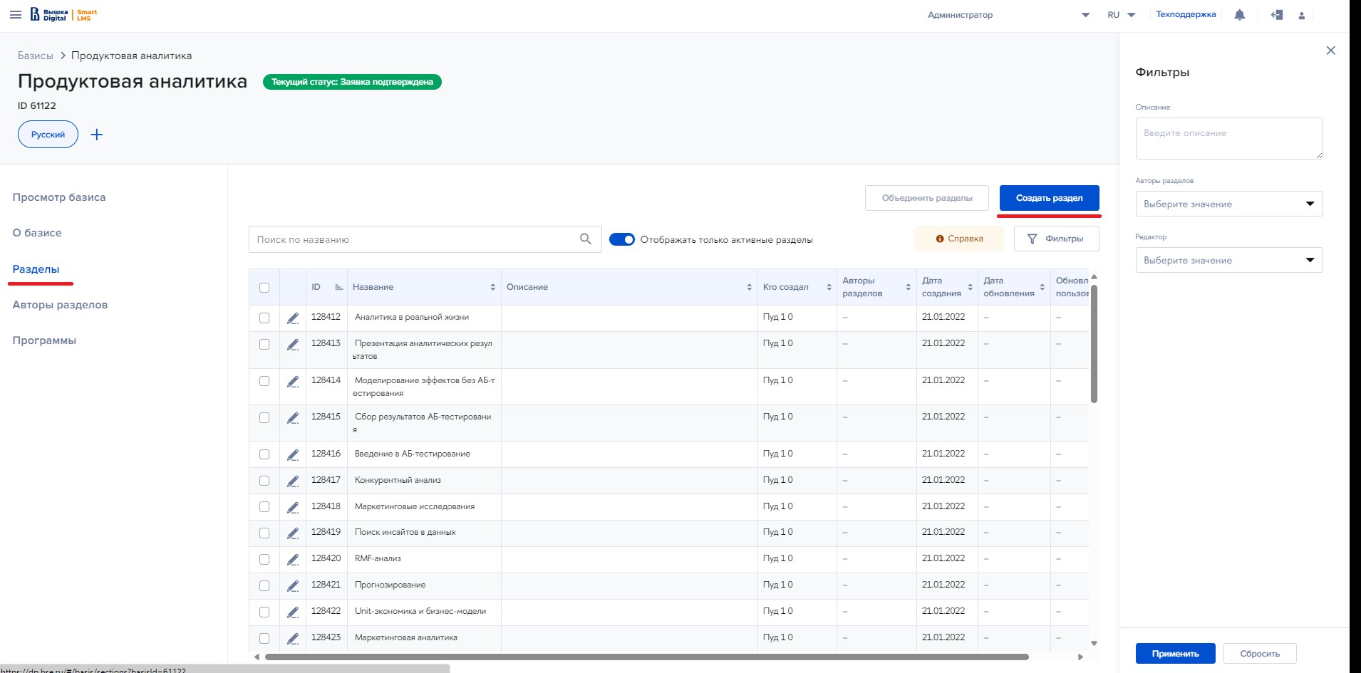The width and height of the screenshot is (1361, 673).
Task: Check the select-all checkbox in table header
Action: click(x=264, y=288)
